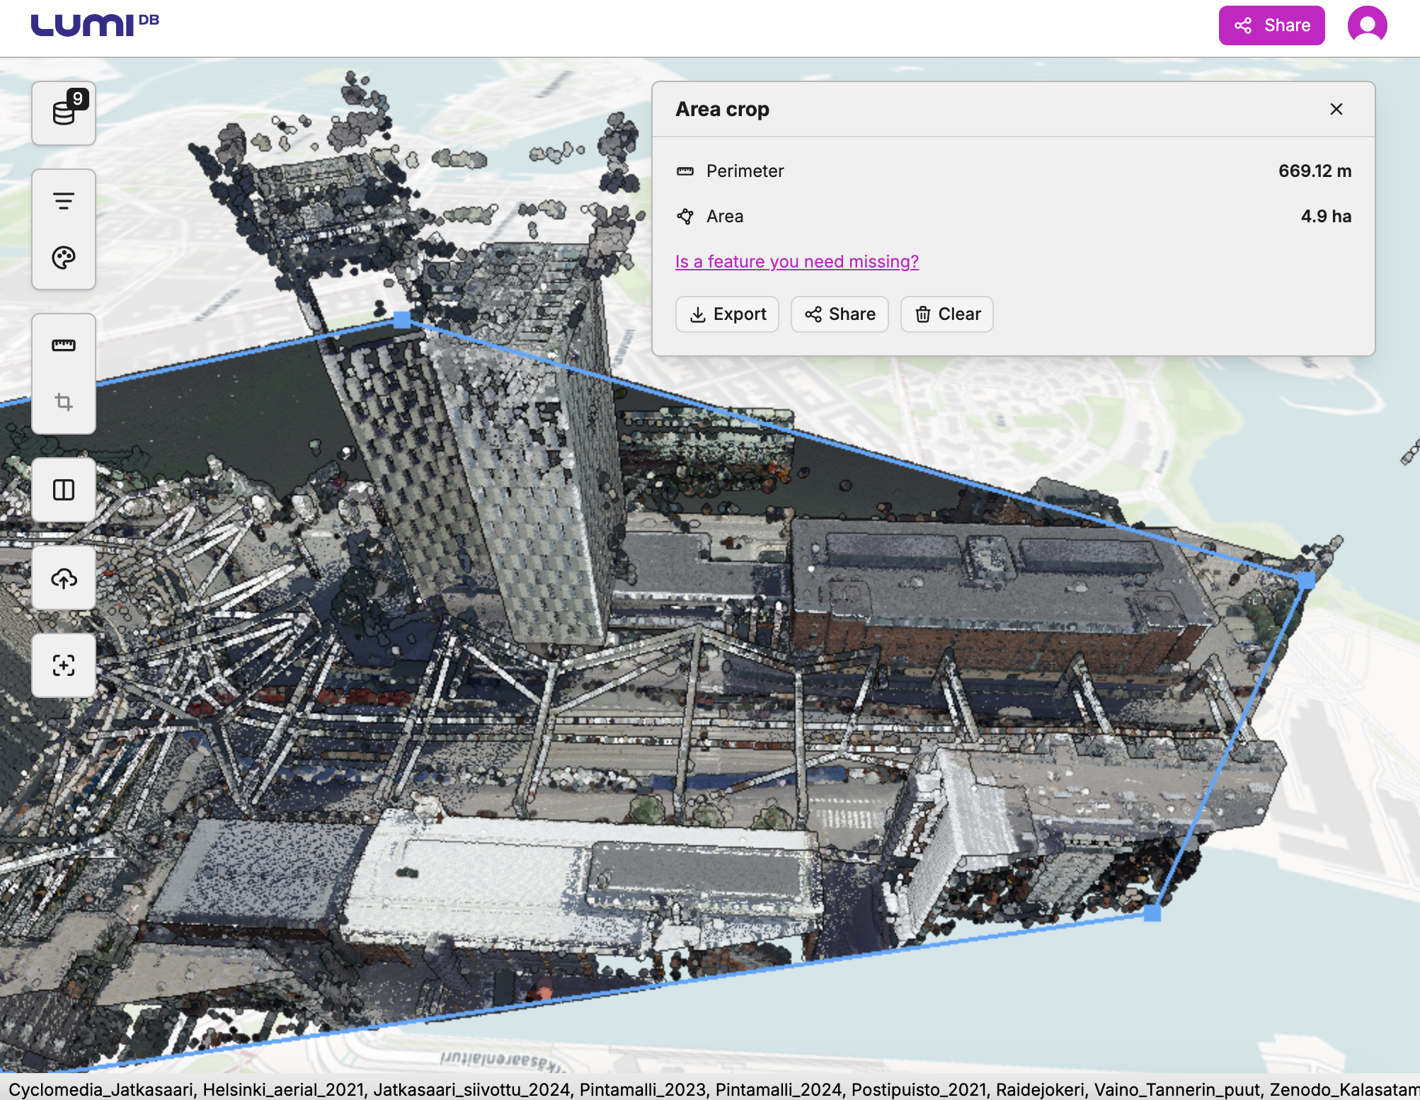This screenshot has height=1100, width=1420.
Task: Open the user profile avatar
Action: pos(1367,25)
